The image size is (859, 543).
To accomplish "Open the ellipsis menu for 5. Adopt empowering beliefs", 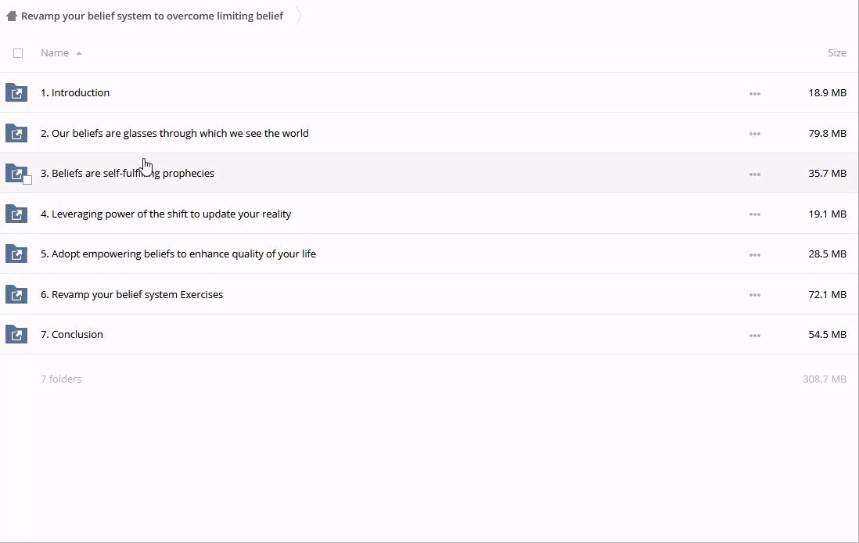I will 754,255.
